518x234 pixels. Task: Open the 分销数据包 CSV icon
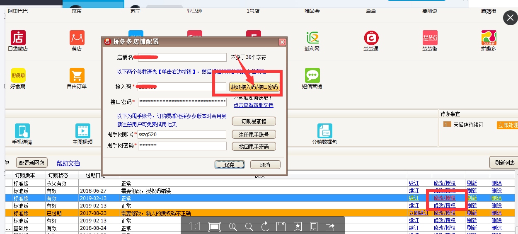[325, 131]
